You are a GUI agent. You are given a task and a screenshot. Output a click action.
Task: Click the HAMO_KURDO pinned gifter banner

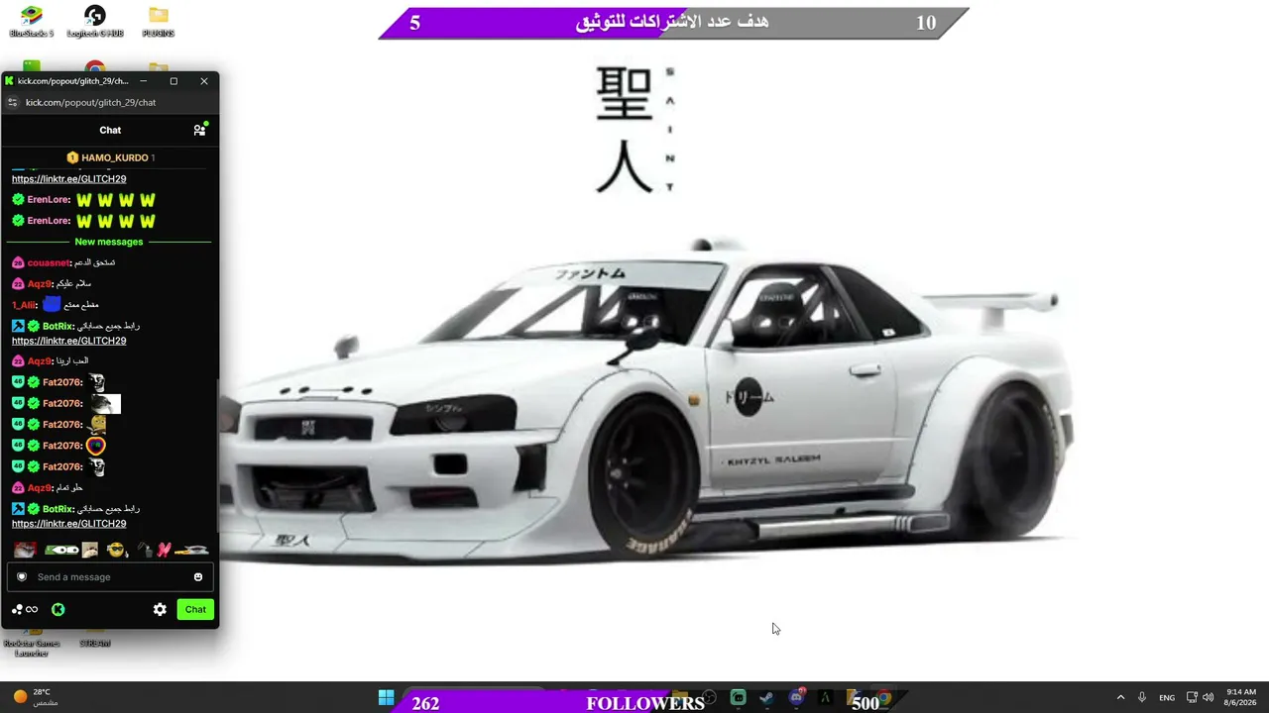110,157
